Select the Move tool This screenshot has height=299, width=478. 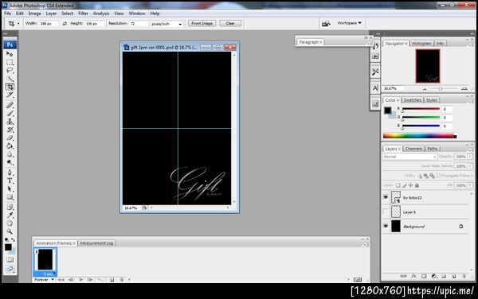[x=10, y=54]
